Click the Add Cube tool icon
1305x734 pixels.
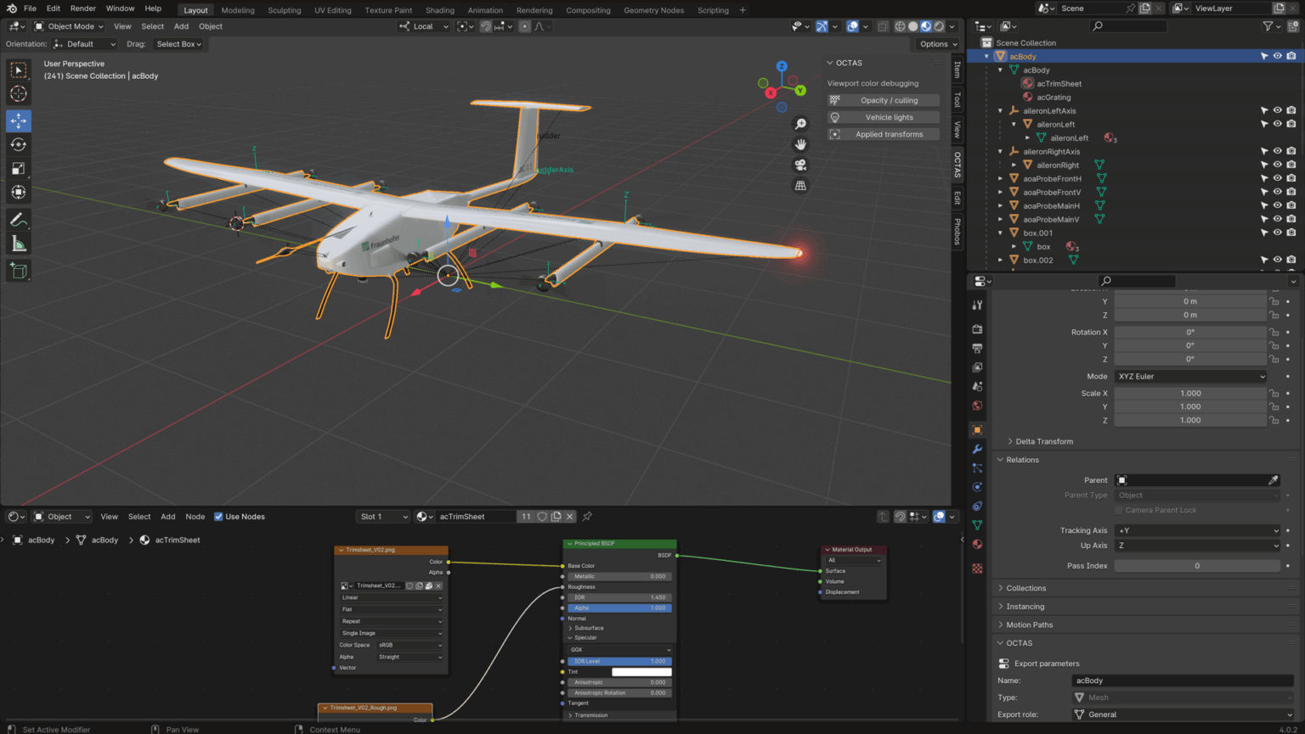18,271
